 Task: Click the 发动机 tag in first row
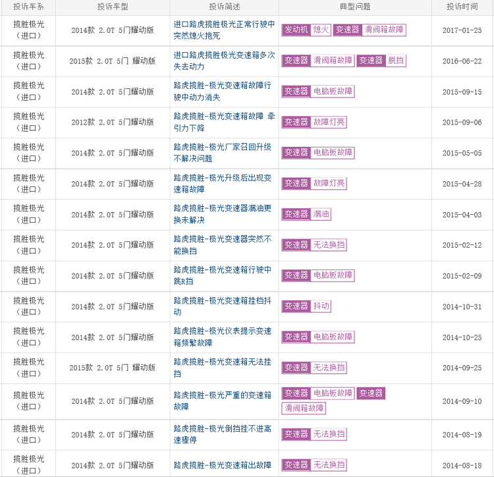(x=296, y=30)
